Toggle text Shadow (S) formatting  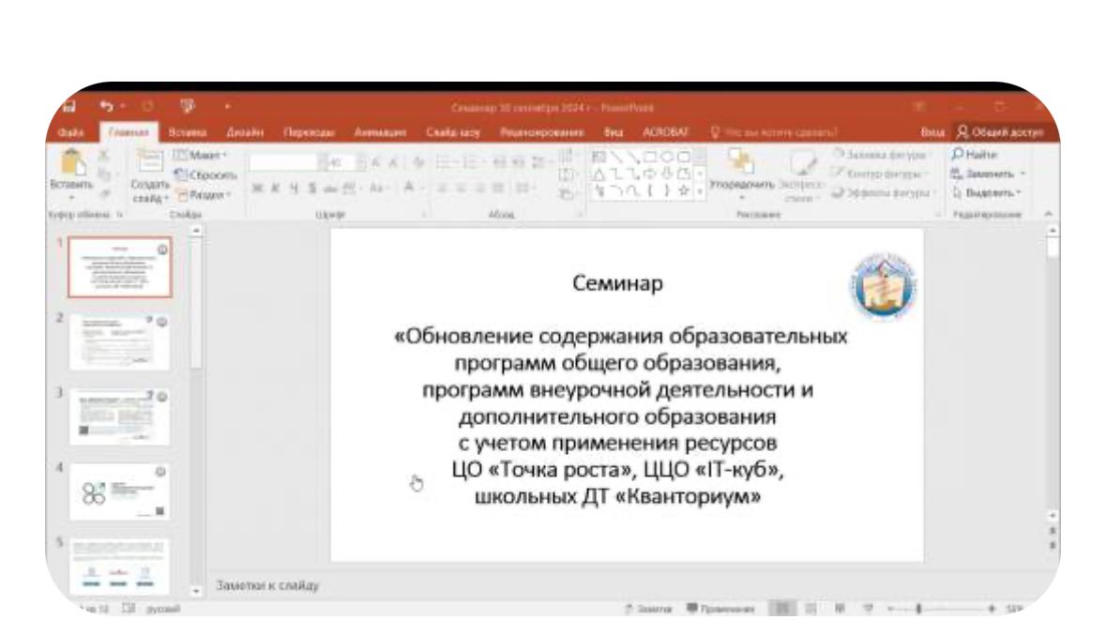click(311, 189)
